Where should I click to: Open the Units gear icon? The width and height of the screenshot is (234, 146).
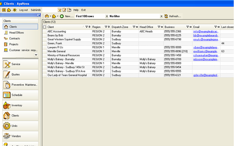(x=7, y=126)
